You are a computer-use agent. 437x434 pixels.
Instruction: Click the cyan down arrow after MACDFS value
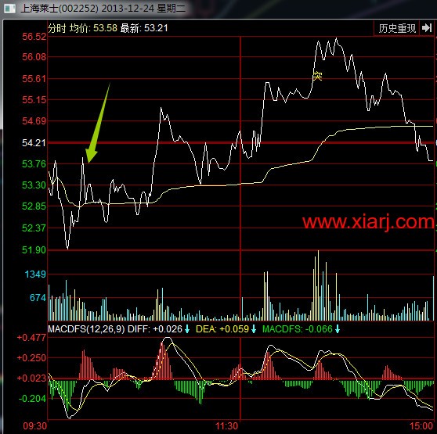tap(338, 329)
